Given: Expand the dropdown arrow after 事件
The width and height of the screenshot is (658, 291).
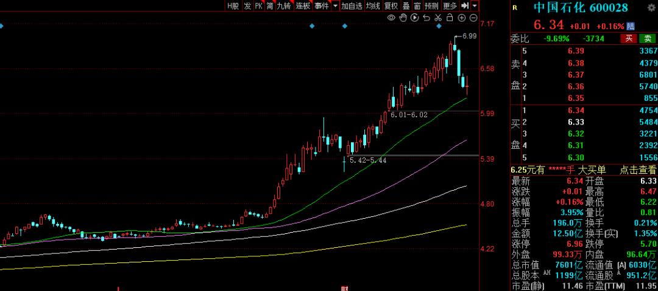Looking at the screenshot, I should 335,6.
